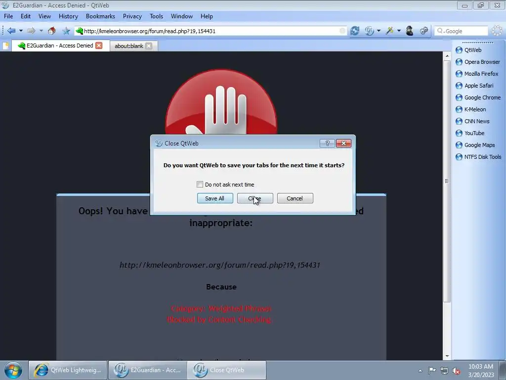Viewport: 506px width, 380px height.
Task: Close the Close QtWeb dialog with X
Action: (x=344, y=143)
